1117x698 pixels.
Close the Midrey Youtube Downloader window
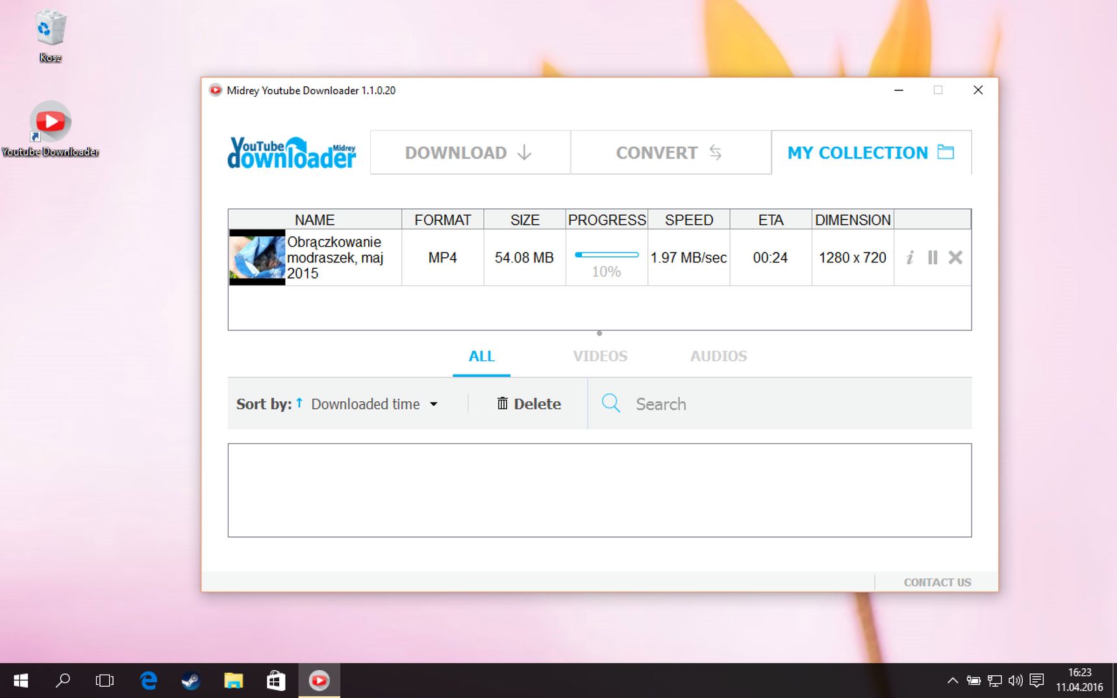point(978,90)
